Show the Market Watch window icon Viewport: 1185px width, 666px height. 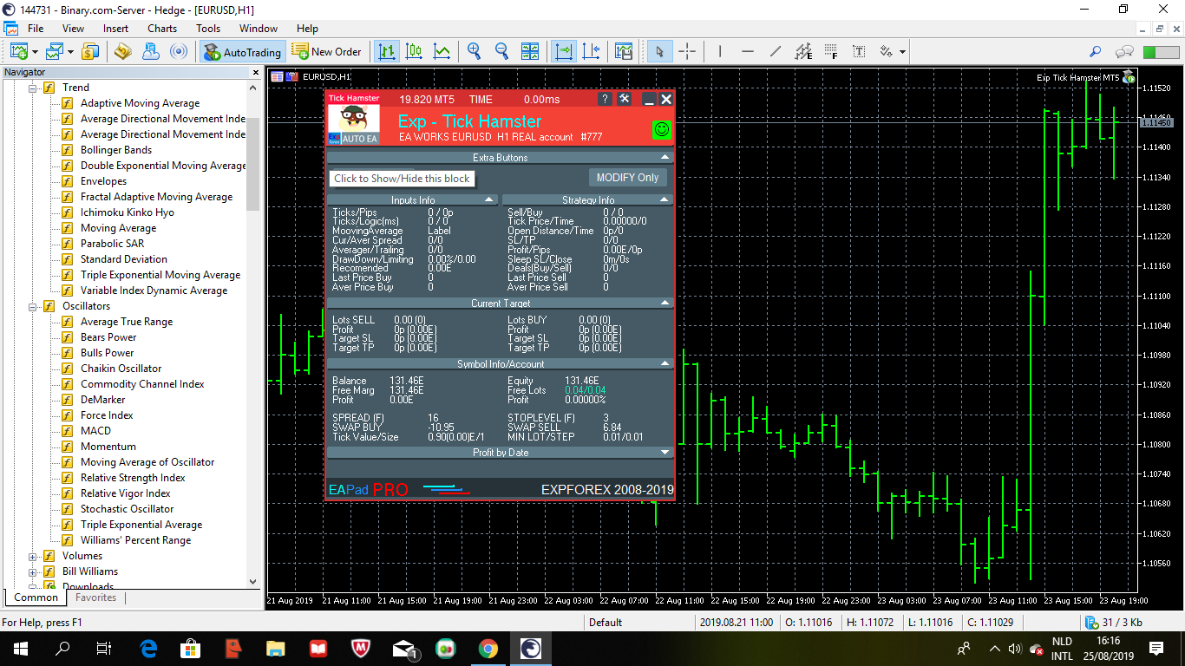point(90,52)
